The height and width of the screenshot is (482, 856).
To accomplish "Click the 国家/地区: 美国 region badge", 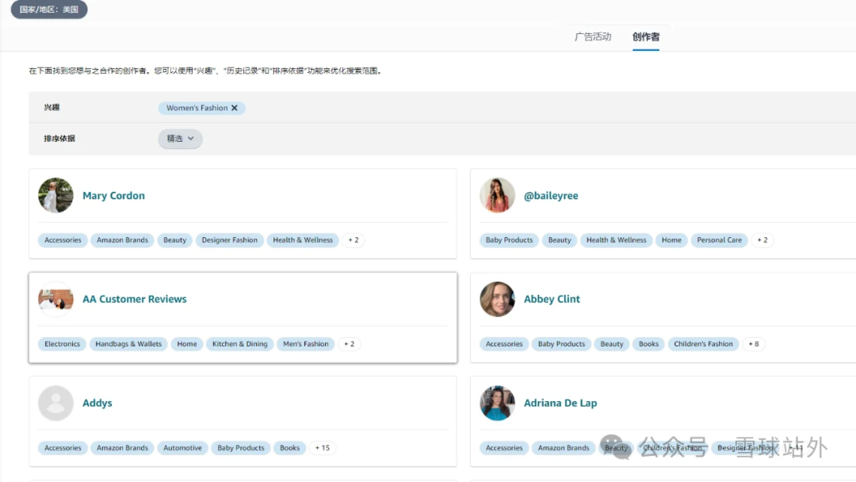I will (49, 10).
